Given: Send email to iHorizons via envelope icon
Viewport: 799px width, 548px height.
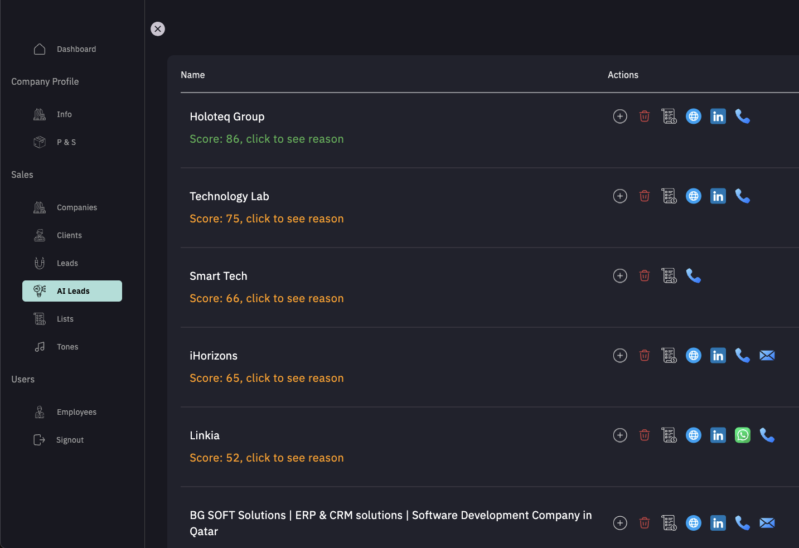Looking at the screenshot, I should [x=767, y=356].
